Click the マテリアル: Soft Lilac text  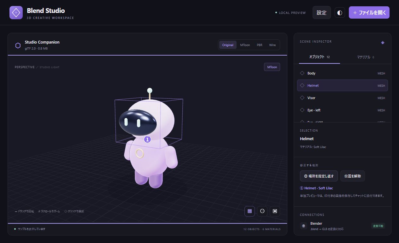(x=313, y=147)
